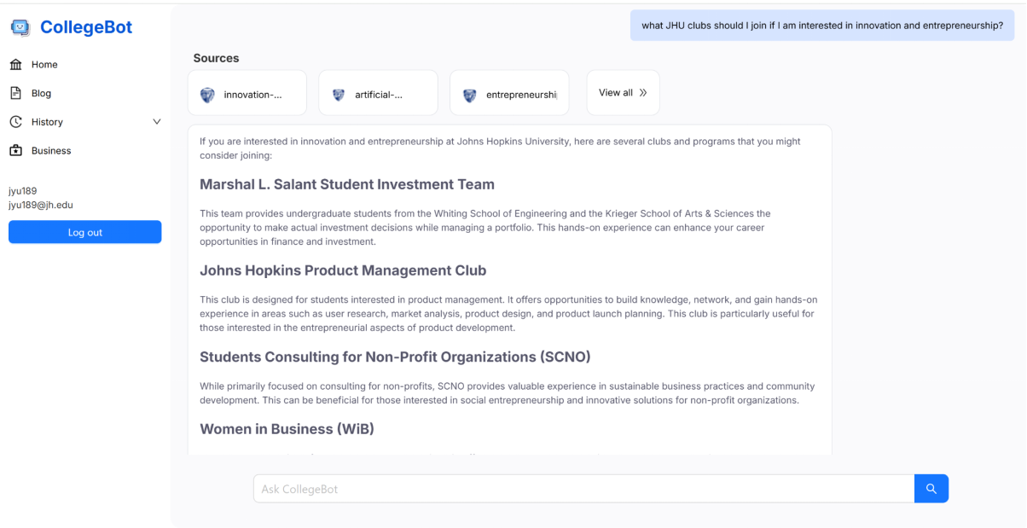Click the History clock icon
The image size is (1027, 528).
pyautogui.click(x=15, y=122)
